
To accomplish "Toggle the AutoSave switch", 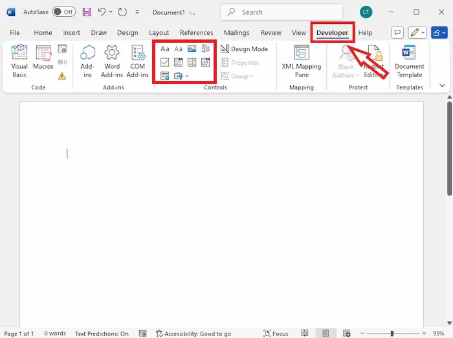I will [63, 12].
